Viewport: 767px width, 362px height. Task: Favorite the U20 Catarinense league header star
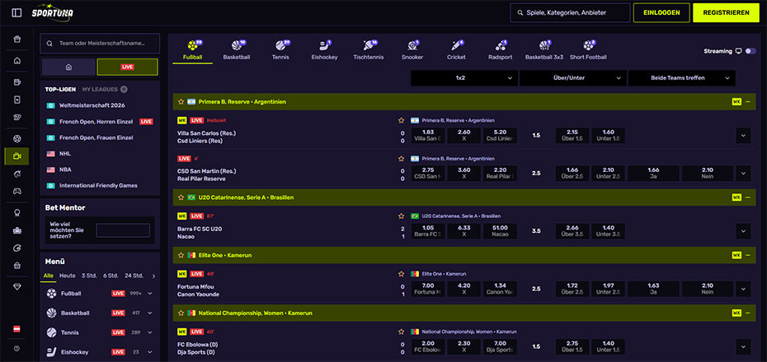tap(181, 197)
